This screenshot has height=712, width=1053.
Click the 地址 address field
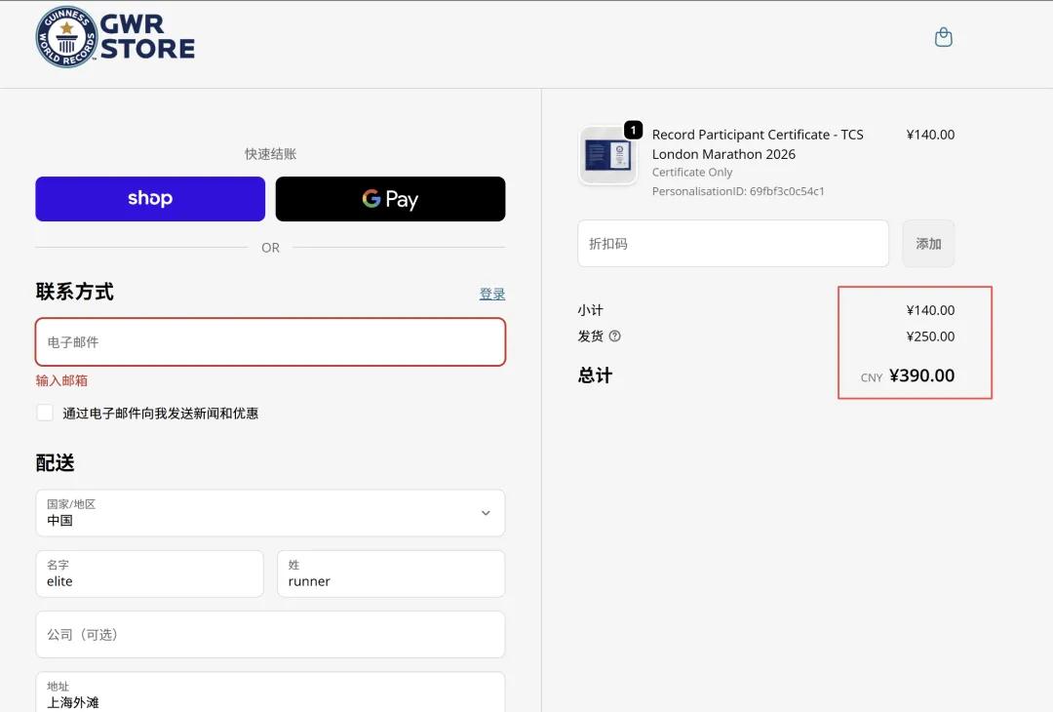[x=270, y=693]
